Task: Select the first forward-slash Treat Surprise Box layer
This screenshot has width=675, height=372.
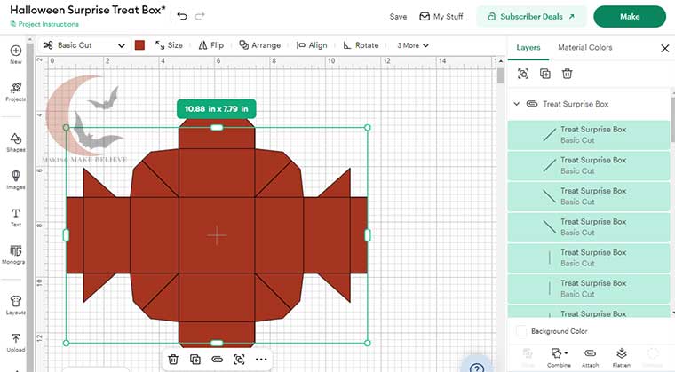Action: point(589,135)
